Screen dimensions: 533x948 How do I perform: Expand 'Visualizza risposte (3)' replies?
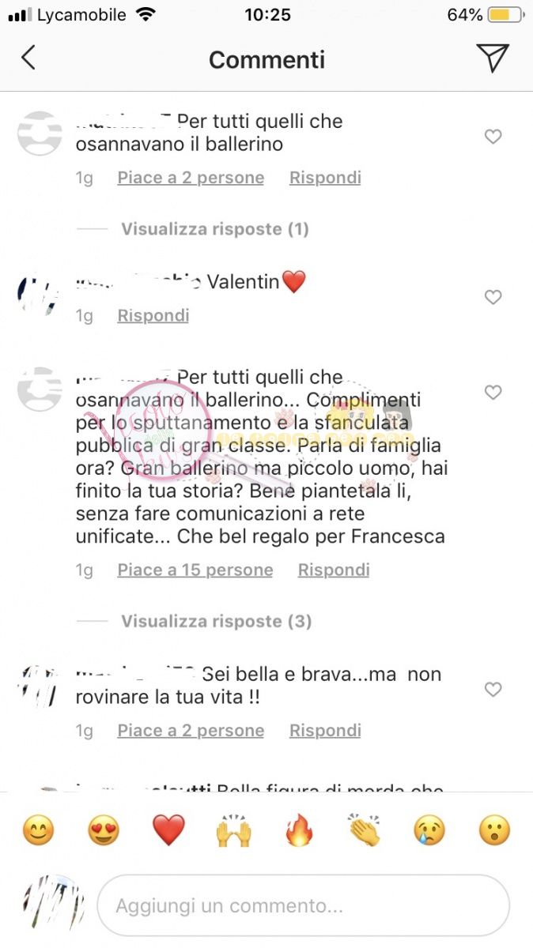coord(216,622)
